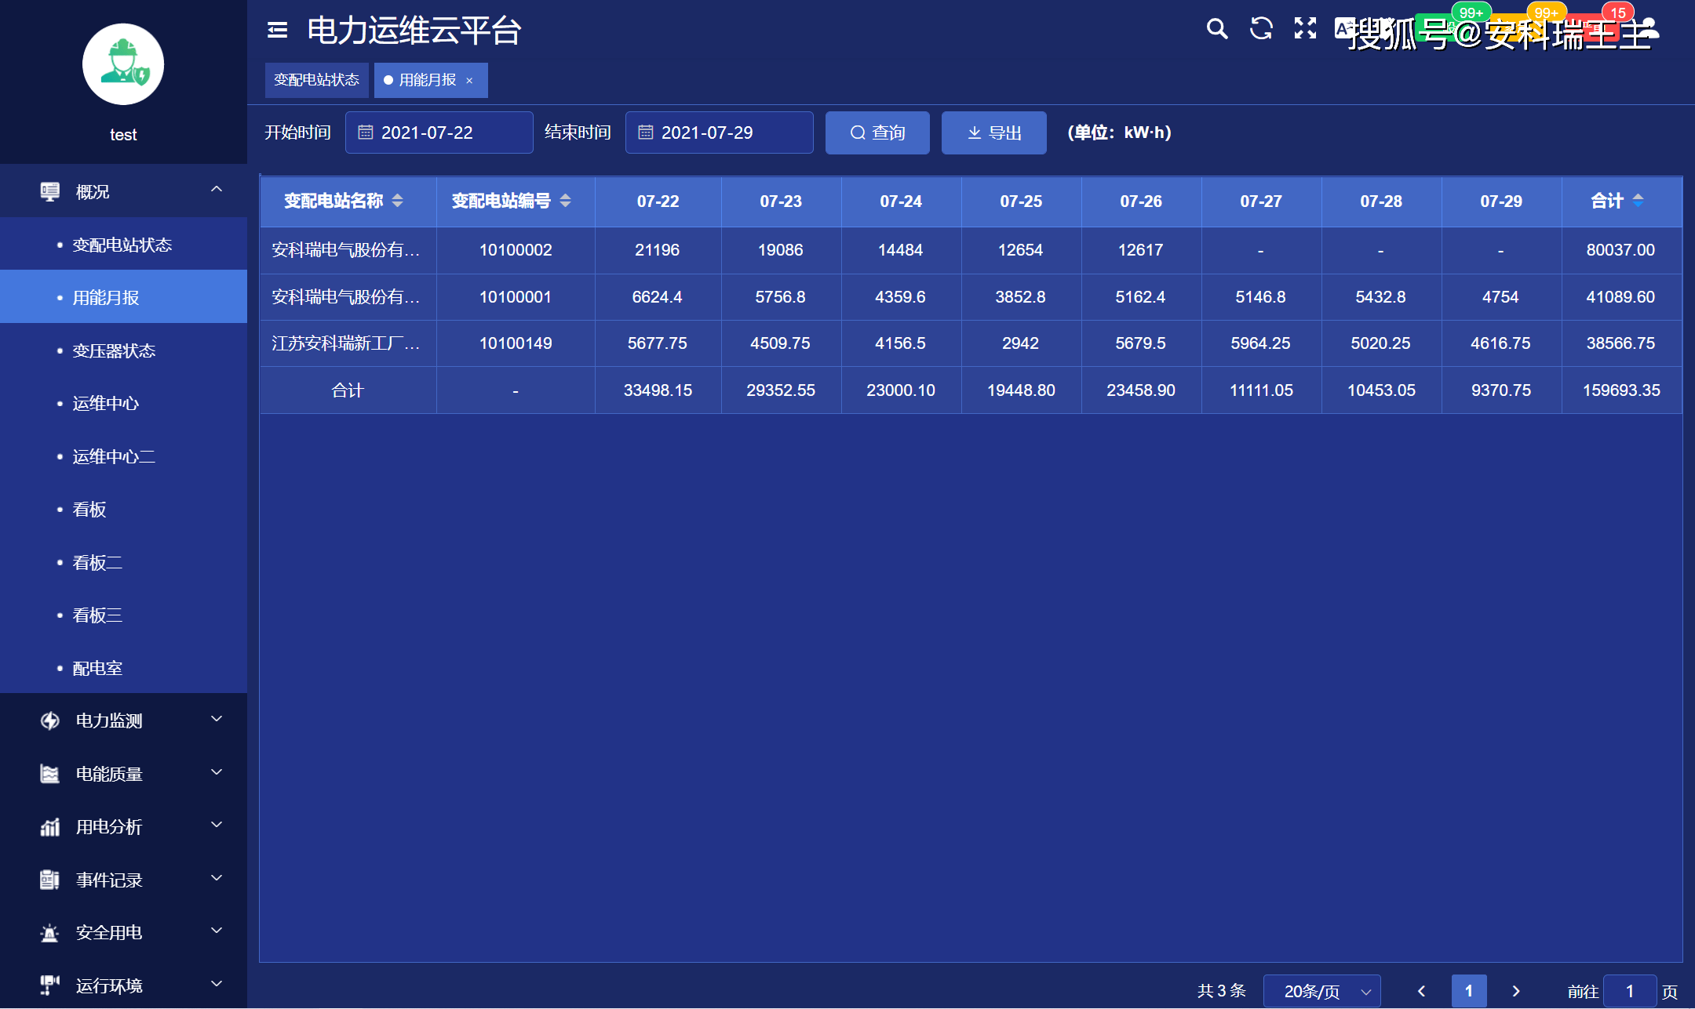Viewport: 1695px width, 1009px height.
Task: Sort by 变配电站名称 column arrows
Action: (x=398, y=201)
